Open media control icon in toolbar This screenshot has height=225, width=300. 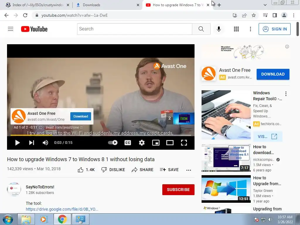265,15
